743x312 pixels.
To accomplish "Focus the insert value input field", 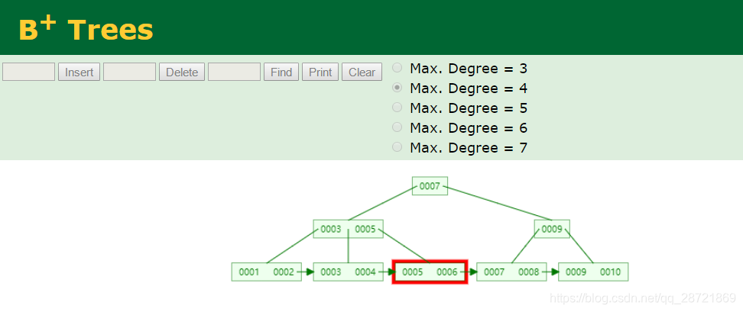I will pos(29,72).
